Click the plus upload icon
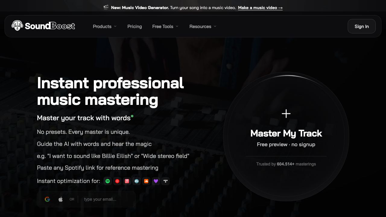Screen dimensions: 386x217 click(x=286, y=114)
